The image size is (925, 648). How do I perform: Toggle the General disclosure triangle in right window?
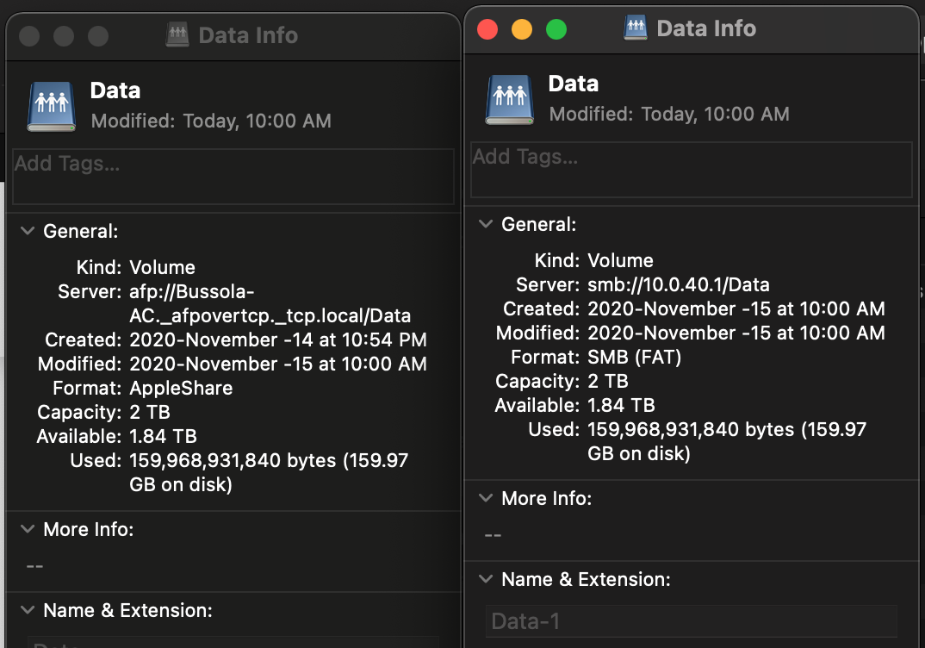coord(485,224)
